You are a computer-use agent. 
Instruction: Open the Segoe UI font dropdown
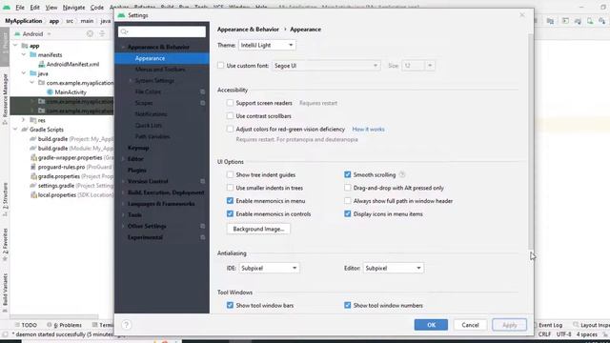pos(326,66)
